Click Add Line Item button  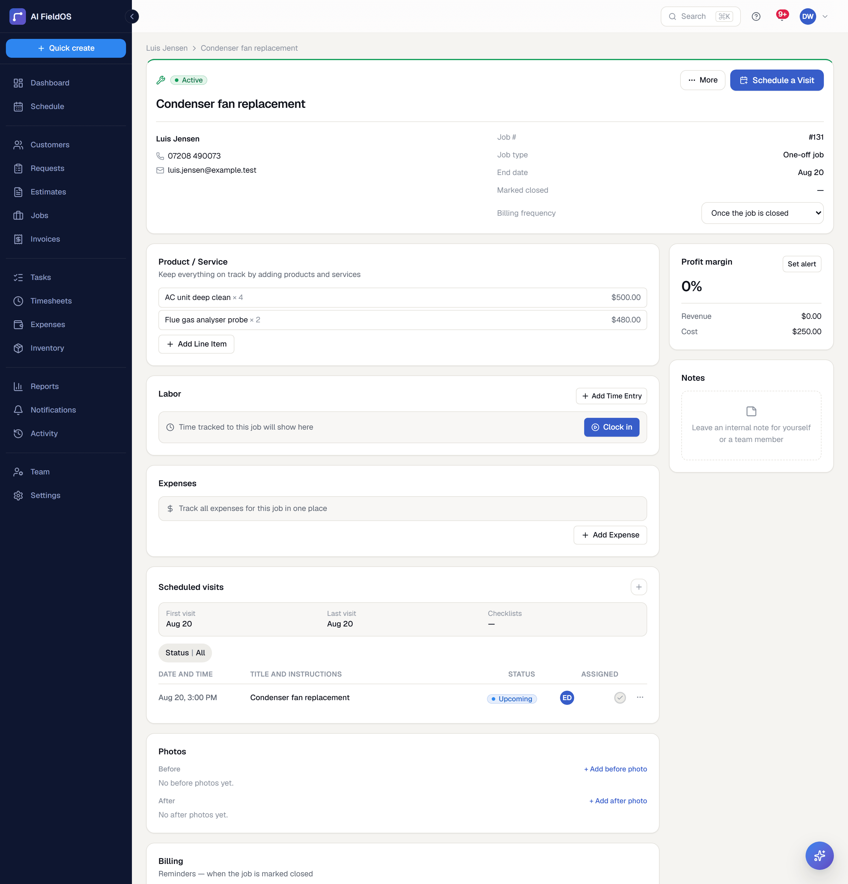[x=196, y=344]
